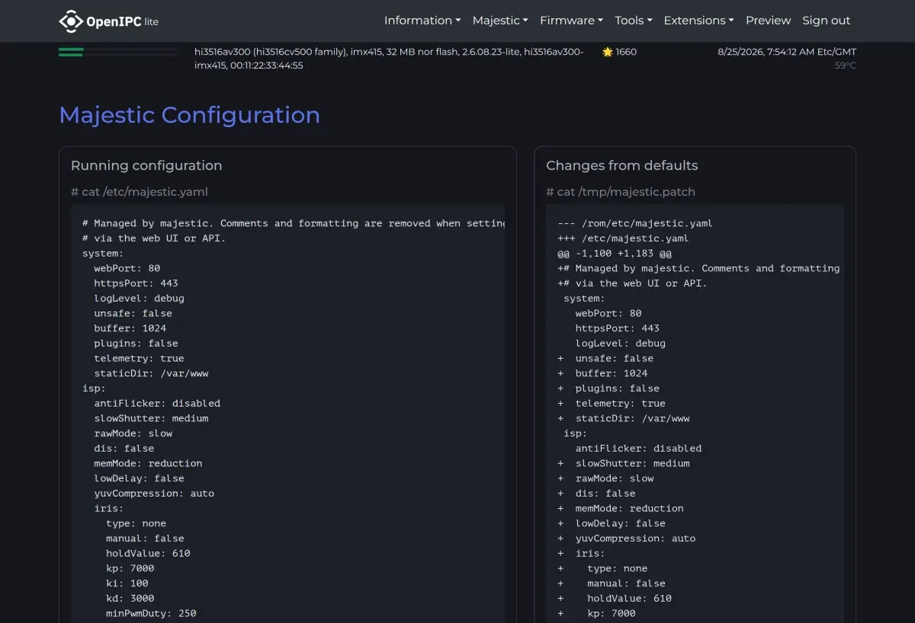Click '--- /rom/etc/majestic.yaml' diff line
Image resolution: width=915 pixels, height=623 pixels.
[x=635, y=223]
